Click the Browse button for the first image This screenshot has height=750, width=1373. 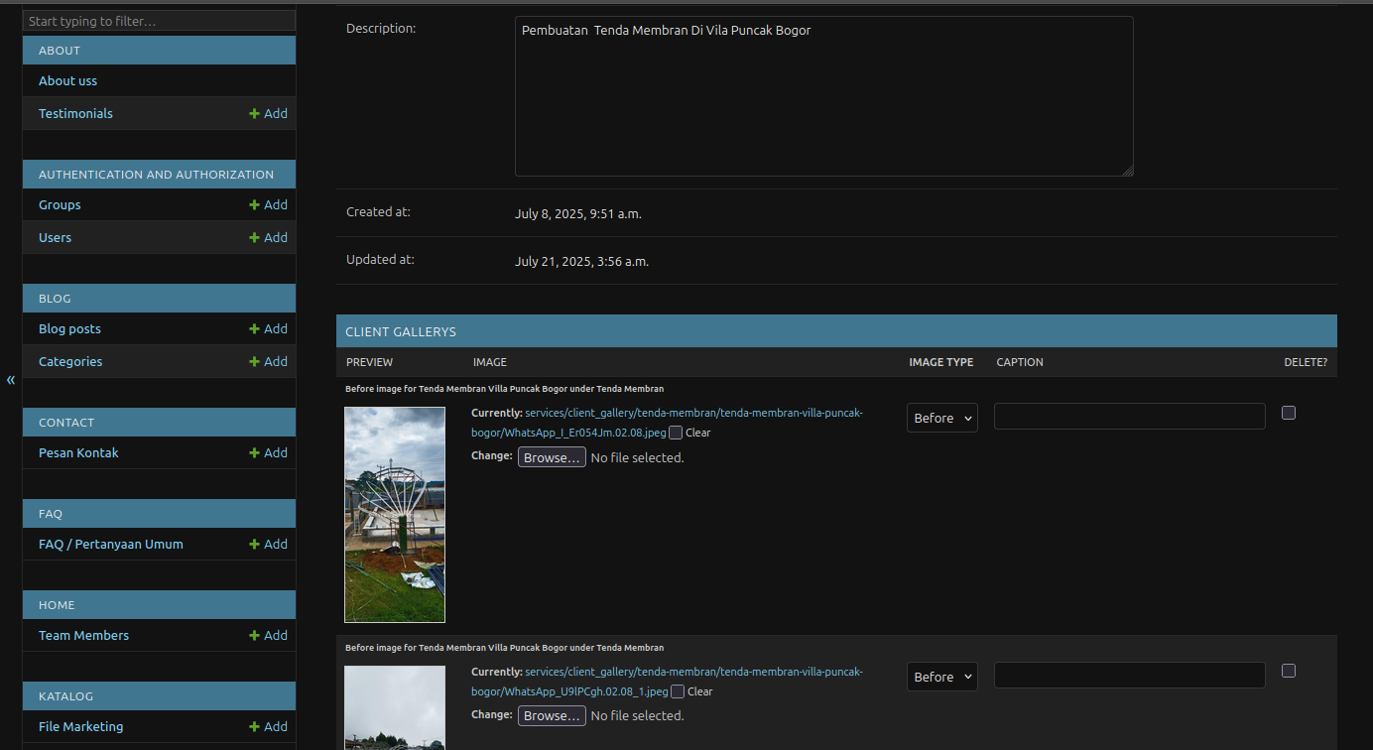pos(552,456)
